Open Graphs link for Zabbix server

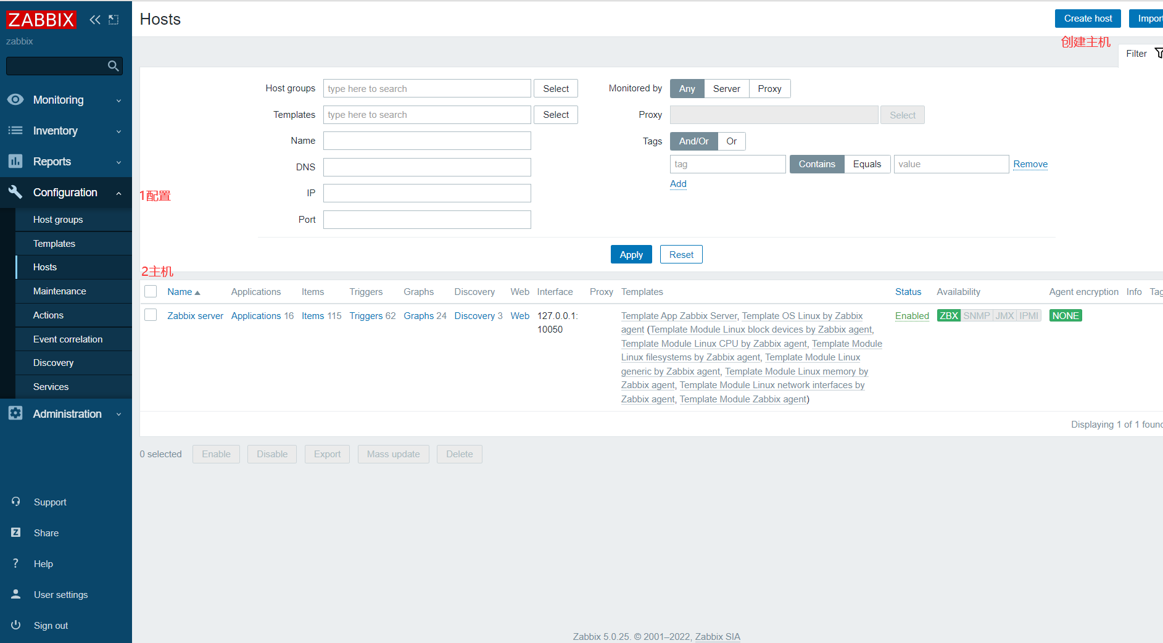pos(419,316)
